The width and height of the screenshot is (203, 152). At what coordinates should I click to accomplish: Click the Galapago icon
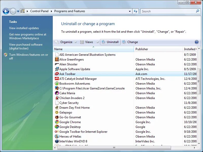point(57,112)
